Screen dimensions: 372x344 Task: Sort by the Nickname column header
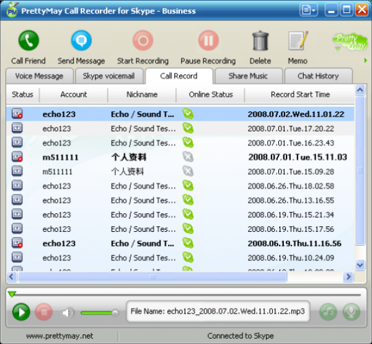pos(142,94)
